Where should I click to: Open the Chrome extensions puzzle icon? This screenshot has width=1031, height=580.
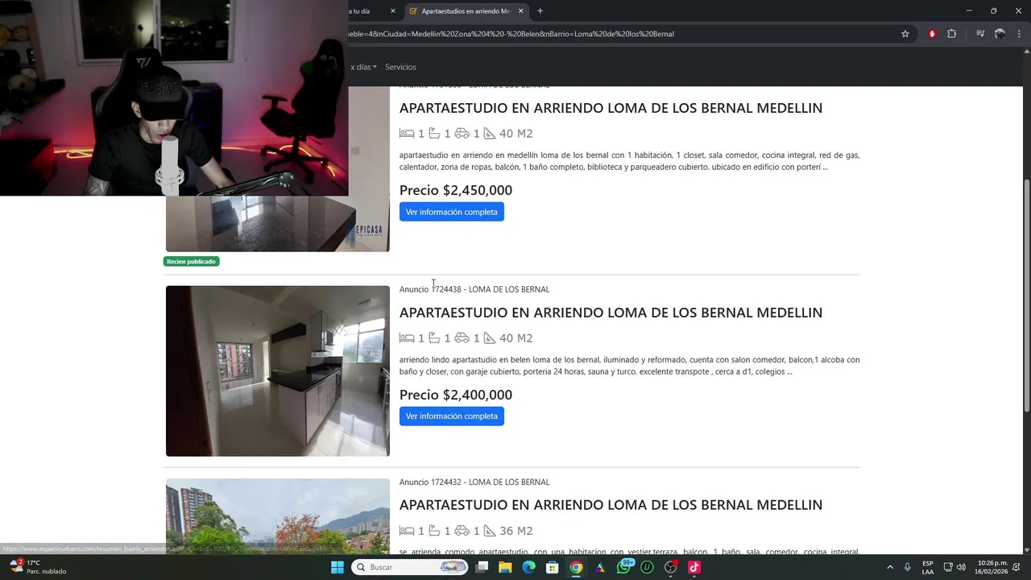[951, 34]
